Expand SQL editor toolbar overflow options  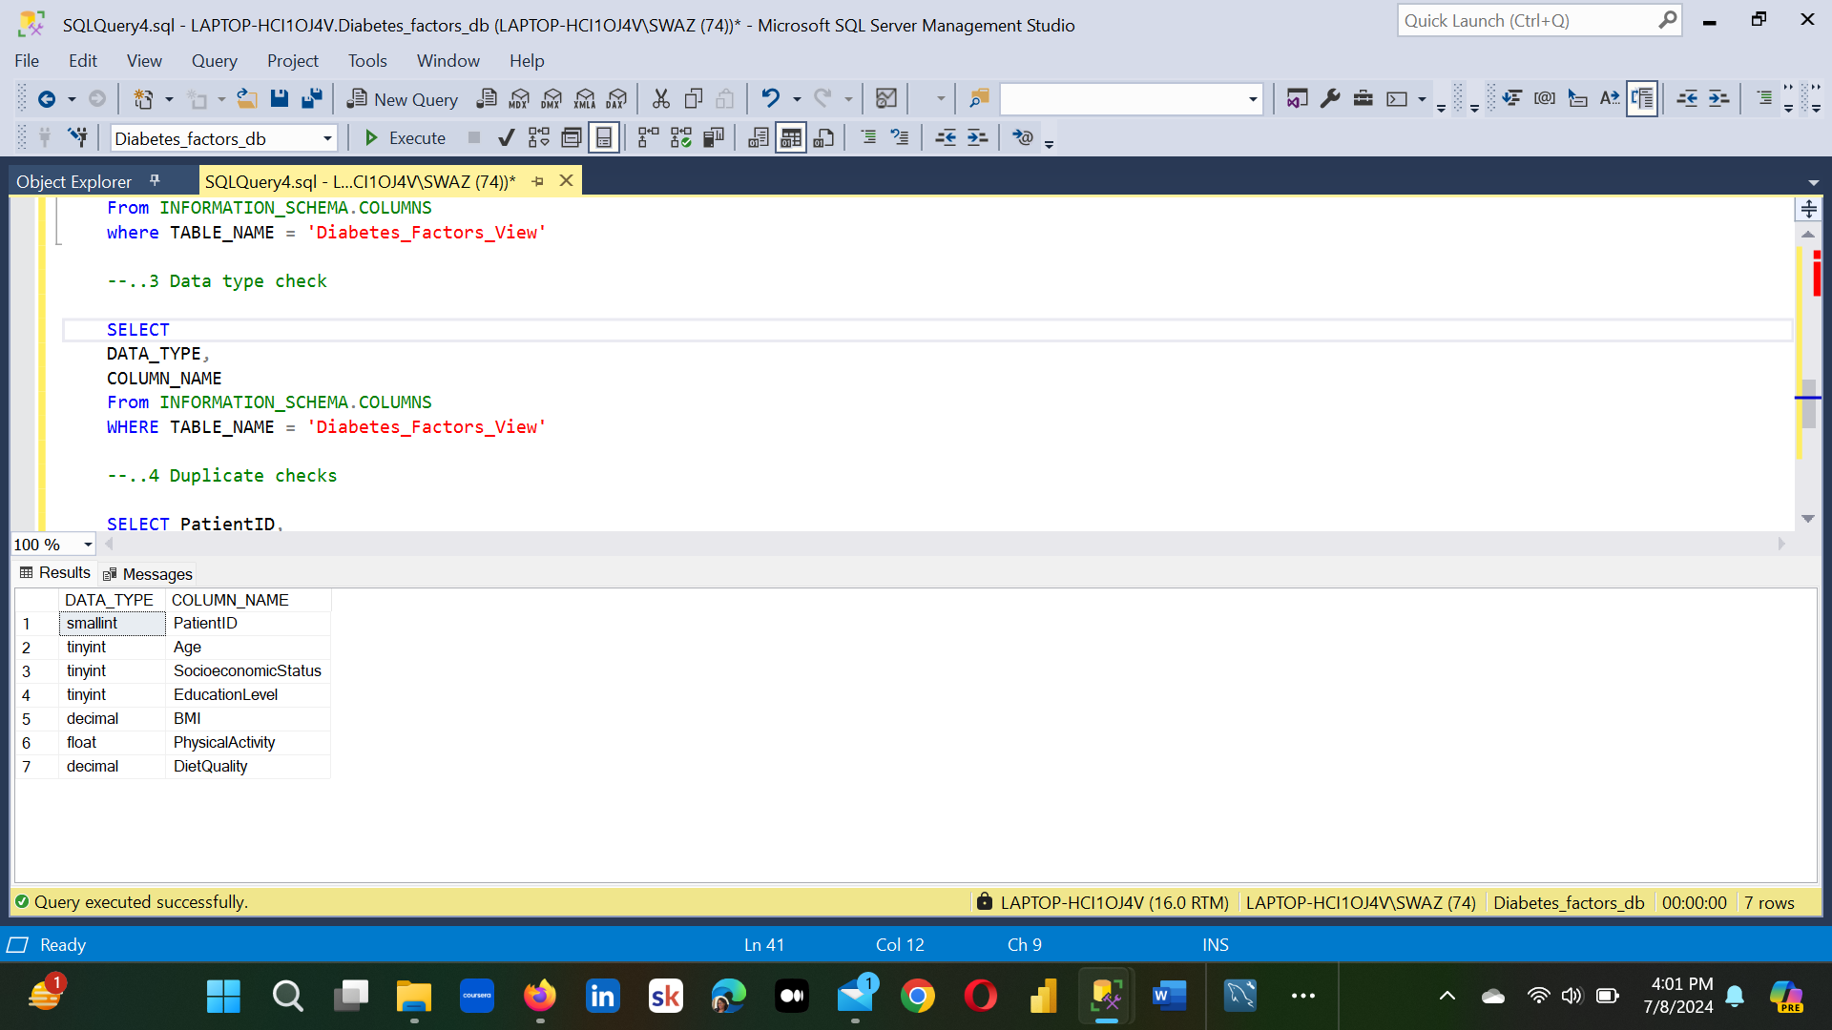click(1050, 143)
